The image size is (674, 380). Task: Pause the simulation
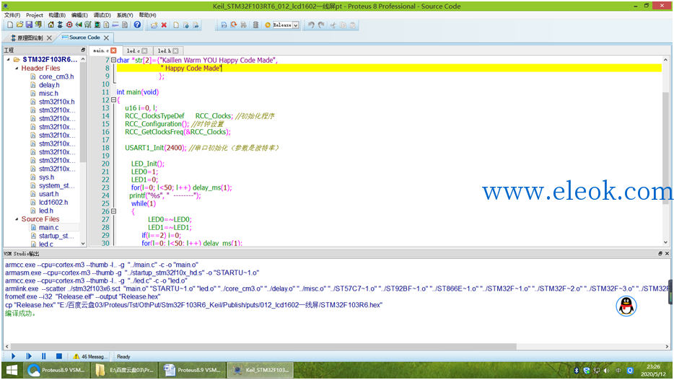pyautogui.click(x=43, y=356)
